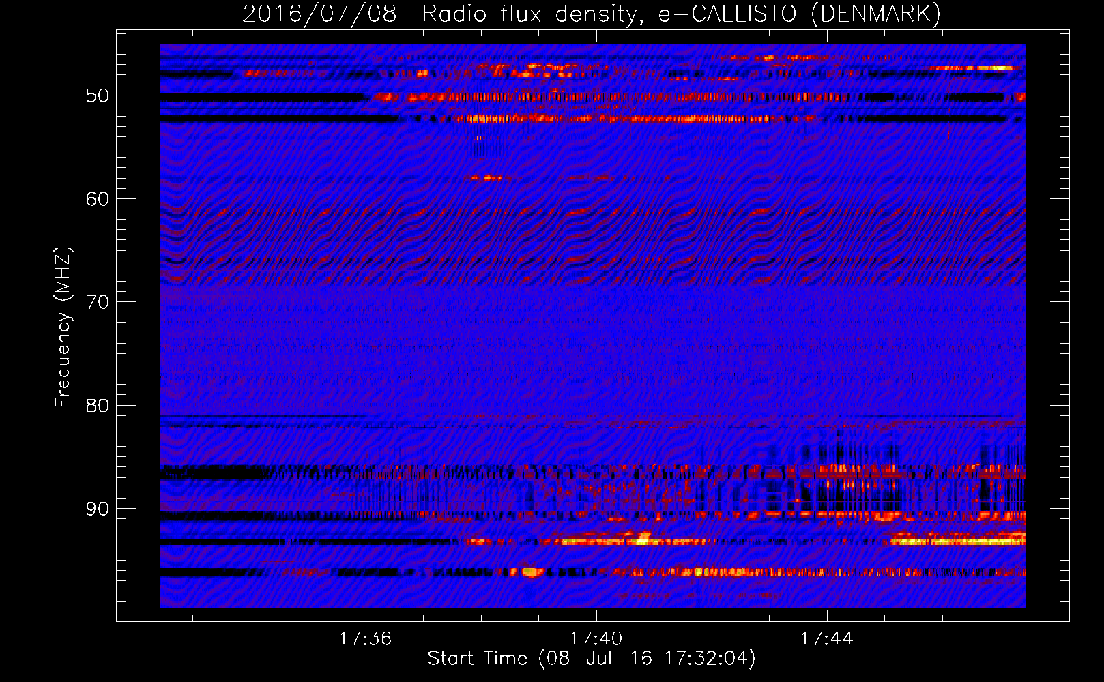The image size is (1104, 682).
Task: Click the 'Start Time (08-Jul-16 17:32:04)' label
Action: pyautogui.click(x=592, y=659)
